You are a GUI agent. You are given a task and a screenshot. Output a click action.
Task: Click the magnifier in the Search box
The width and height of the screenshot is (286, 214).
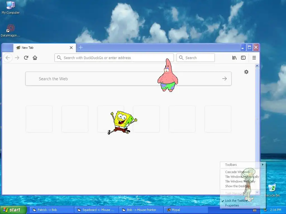point(181,58)
